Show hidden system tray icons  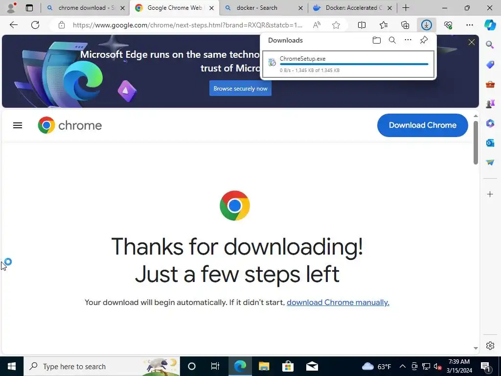[403, 366]
